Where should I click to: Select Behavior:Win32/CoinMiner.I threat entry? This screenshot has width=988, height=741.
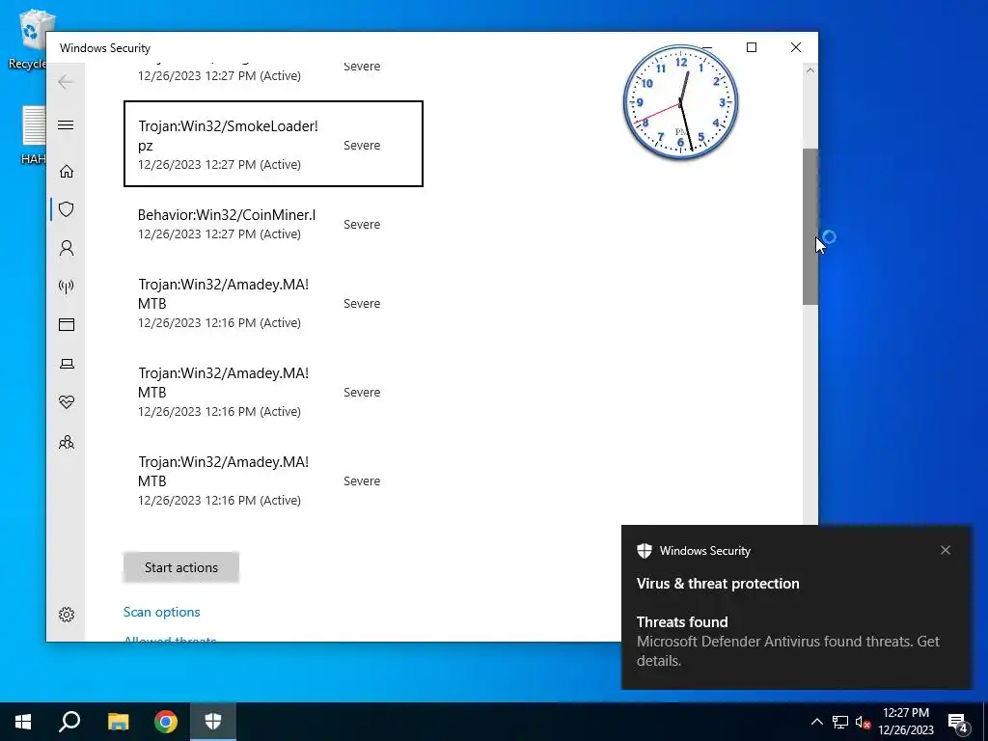coord(273,224)
